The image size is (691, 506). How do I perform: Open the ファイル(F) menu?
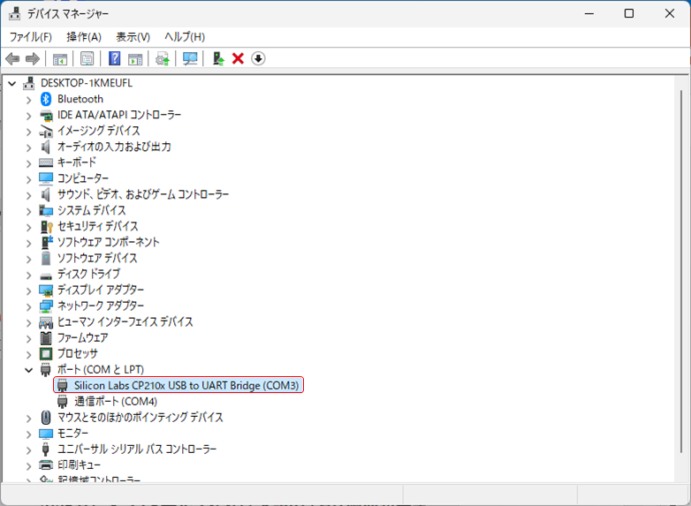[x=31, y=36]
